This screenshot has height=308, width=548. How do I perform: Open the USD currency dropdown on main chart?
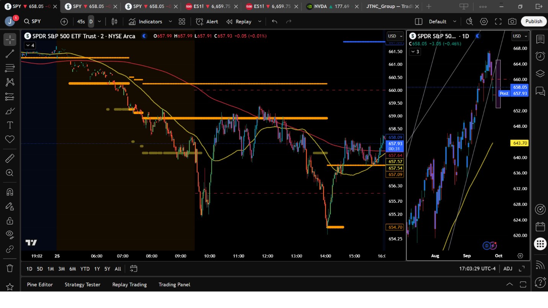click(x=395, y=36)
